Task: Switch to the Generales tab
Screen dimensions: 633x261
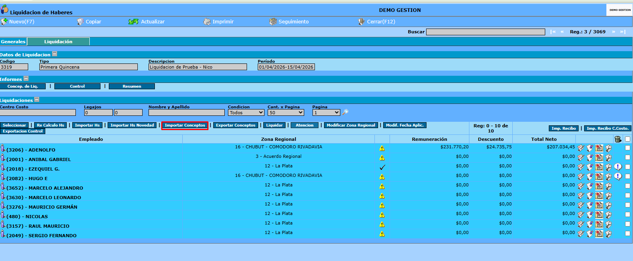Action: click(x=13, y=41)
